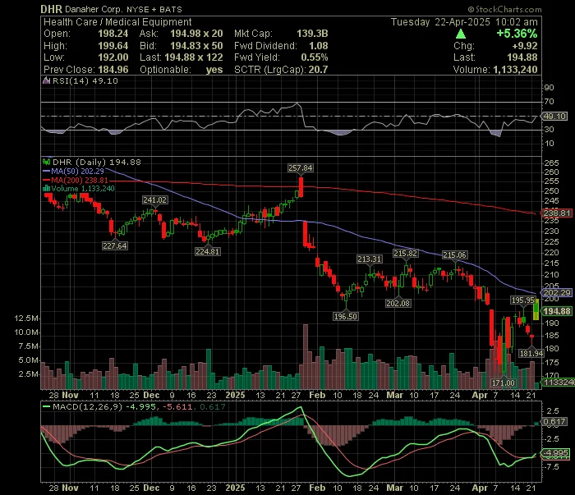Click the -4.995 MACD axis tag

tap(556, 452)
